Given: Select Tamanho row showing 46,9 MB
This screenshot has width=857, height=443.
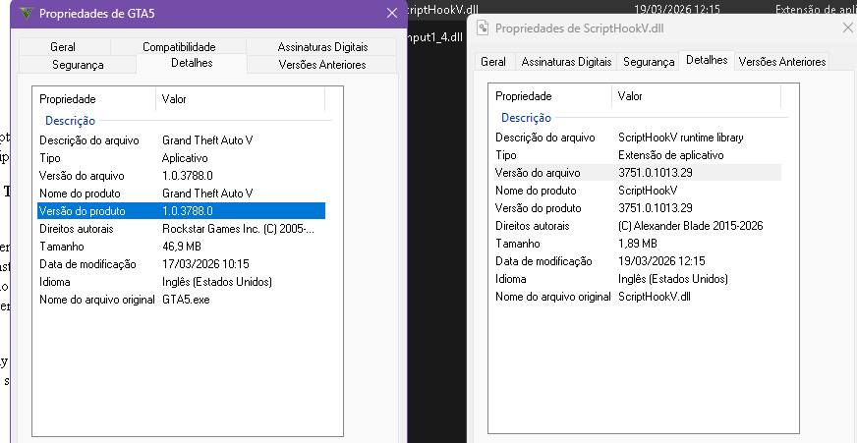Looking at the screenshot, I should [x=182, y=247].
